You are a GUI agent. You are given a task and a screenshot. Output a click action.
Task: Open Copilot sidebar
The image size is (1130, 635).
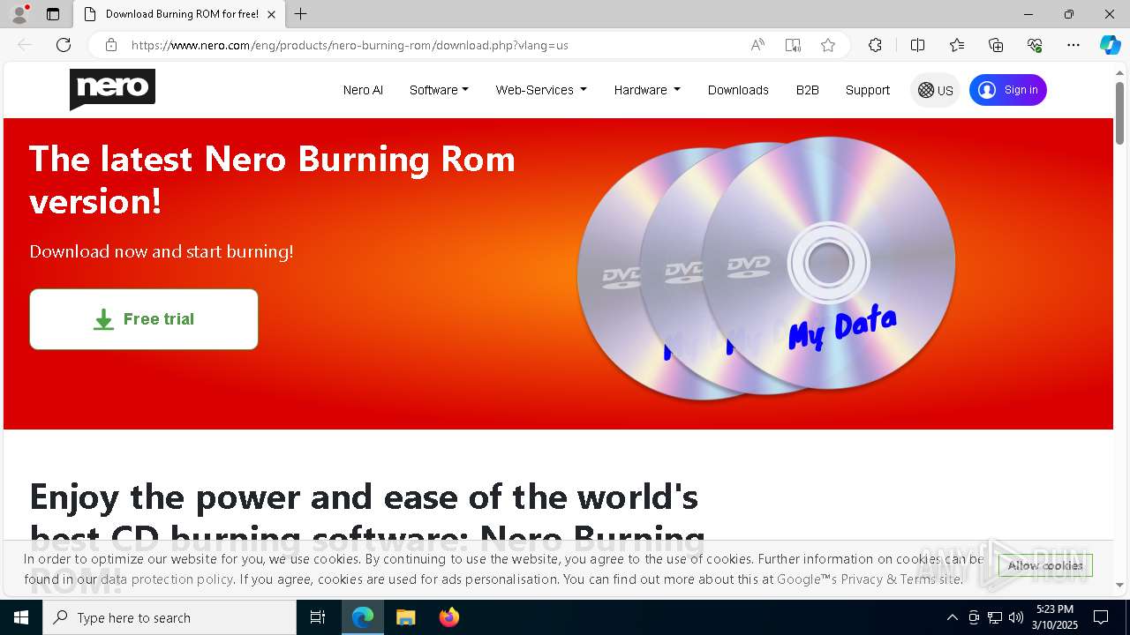tap(1110, 45)
